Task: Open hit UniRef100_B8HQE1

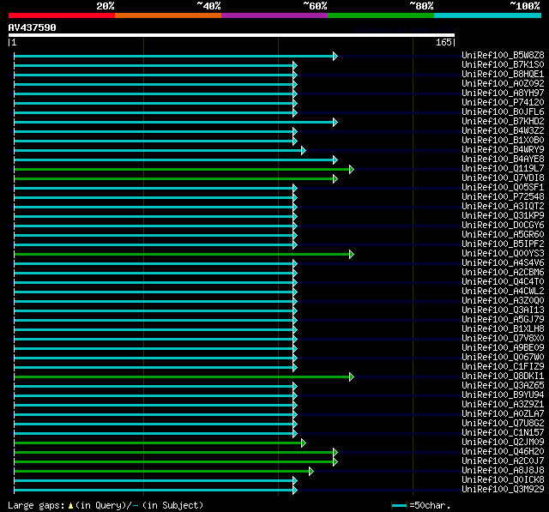Action: tap(503, 75)
